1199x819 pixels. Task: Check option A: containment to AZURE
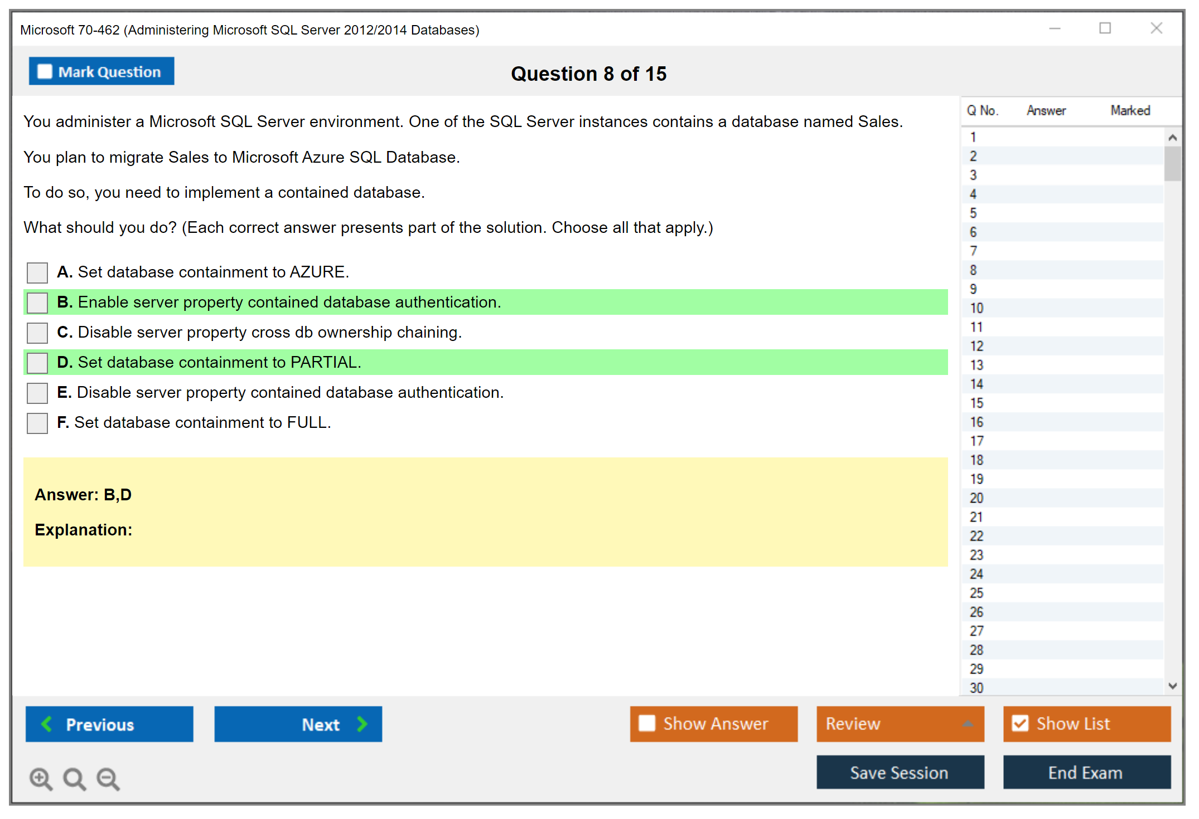(x=37, y=272)
